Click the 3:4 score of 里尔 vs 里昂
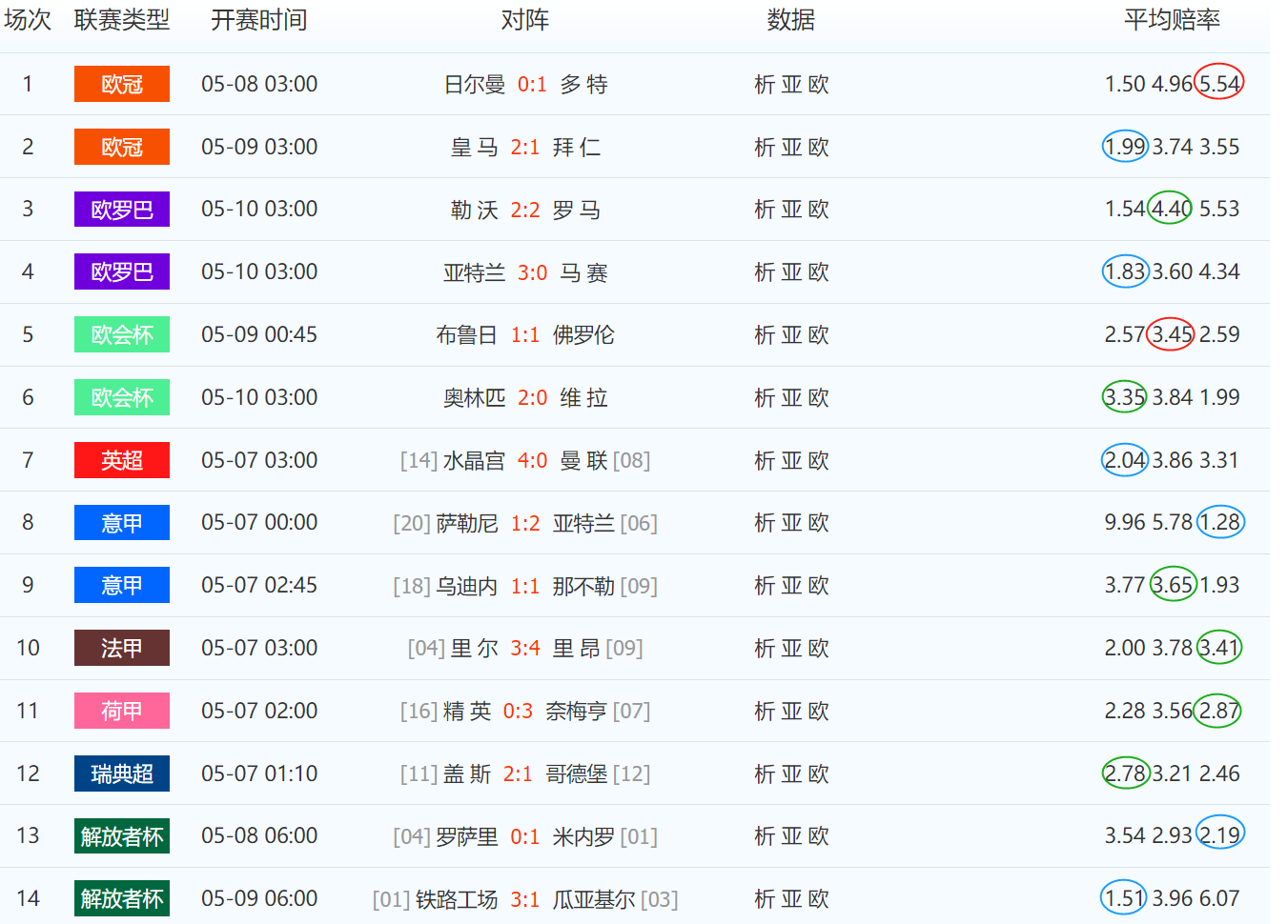 524,649
